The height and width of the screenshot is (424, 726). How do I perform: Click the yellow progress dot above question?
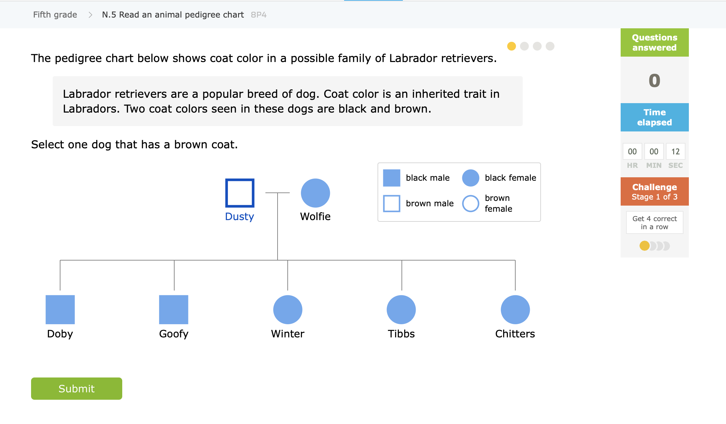coord(512,46)
